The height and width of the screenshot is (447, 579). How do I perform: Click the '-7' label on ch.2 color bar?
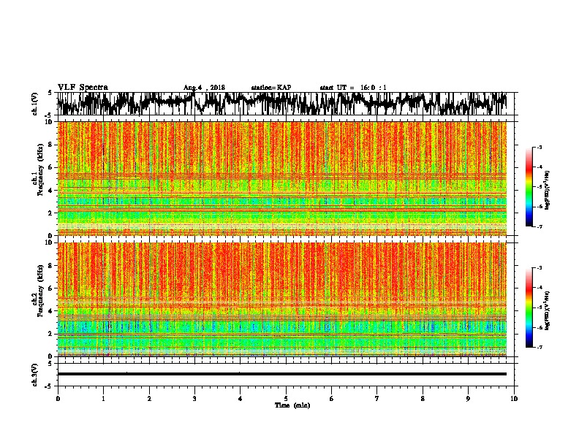pos(539,348)
